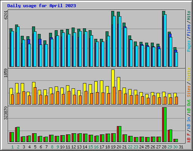Click the 'Sites' legend label
The width and height of the screenshot is (193, 151).
(189, 91)
